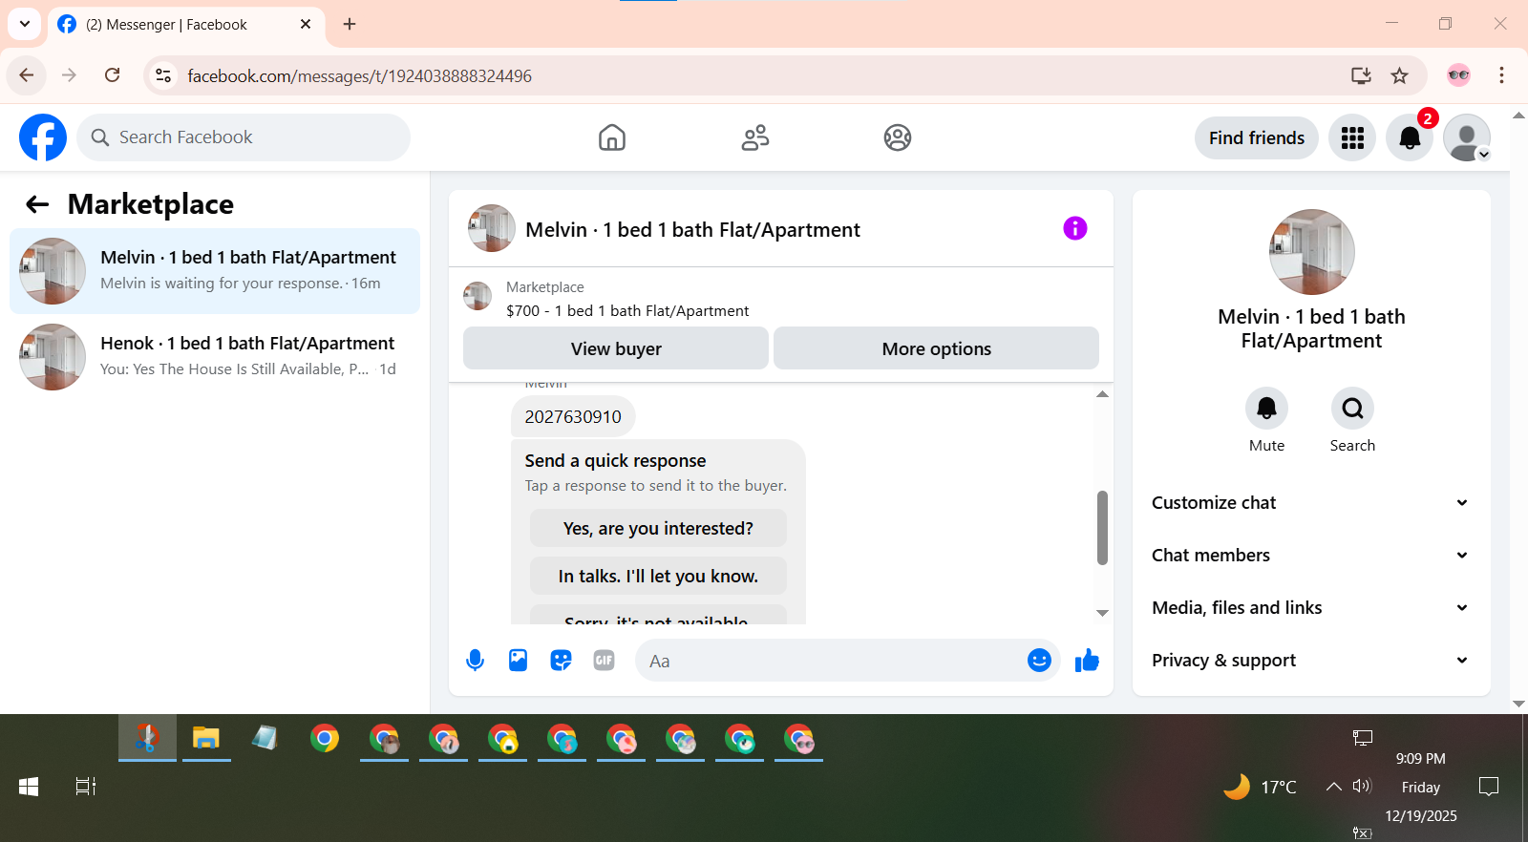Send a thumbs-up like

coord(1087,661)
